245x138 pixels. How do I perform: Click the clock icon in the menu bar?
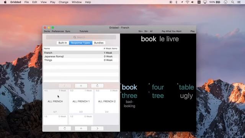tap(225, 2)
